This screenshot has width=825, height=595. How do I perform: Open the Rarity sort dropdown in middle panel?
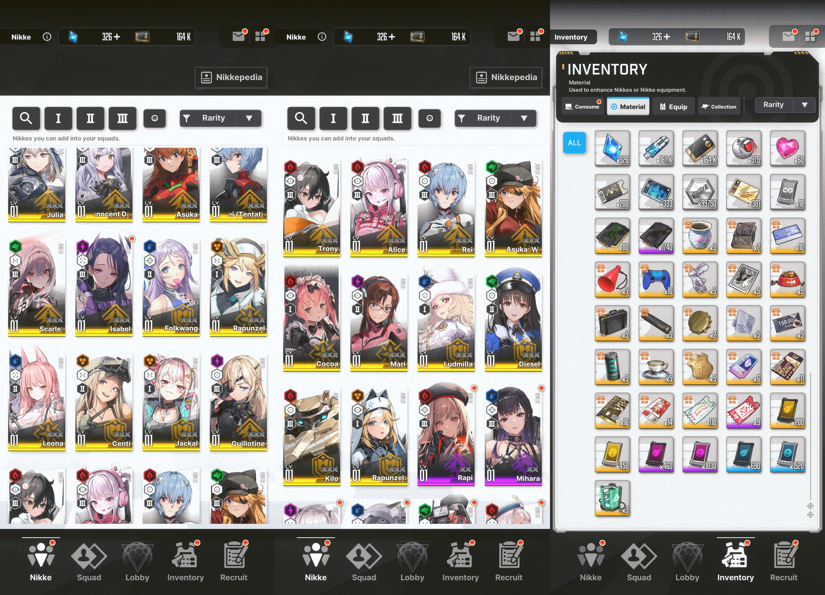[496, 118]
